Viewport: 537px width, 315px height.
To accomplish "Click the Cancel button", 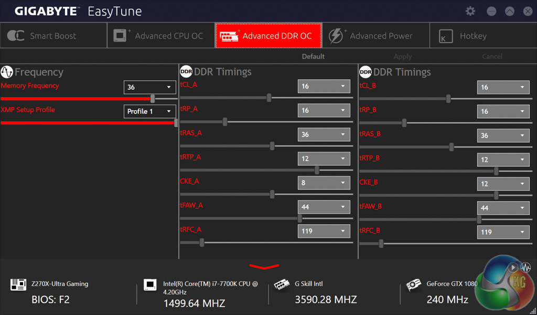I will (x=492, y=57).
